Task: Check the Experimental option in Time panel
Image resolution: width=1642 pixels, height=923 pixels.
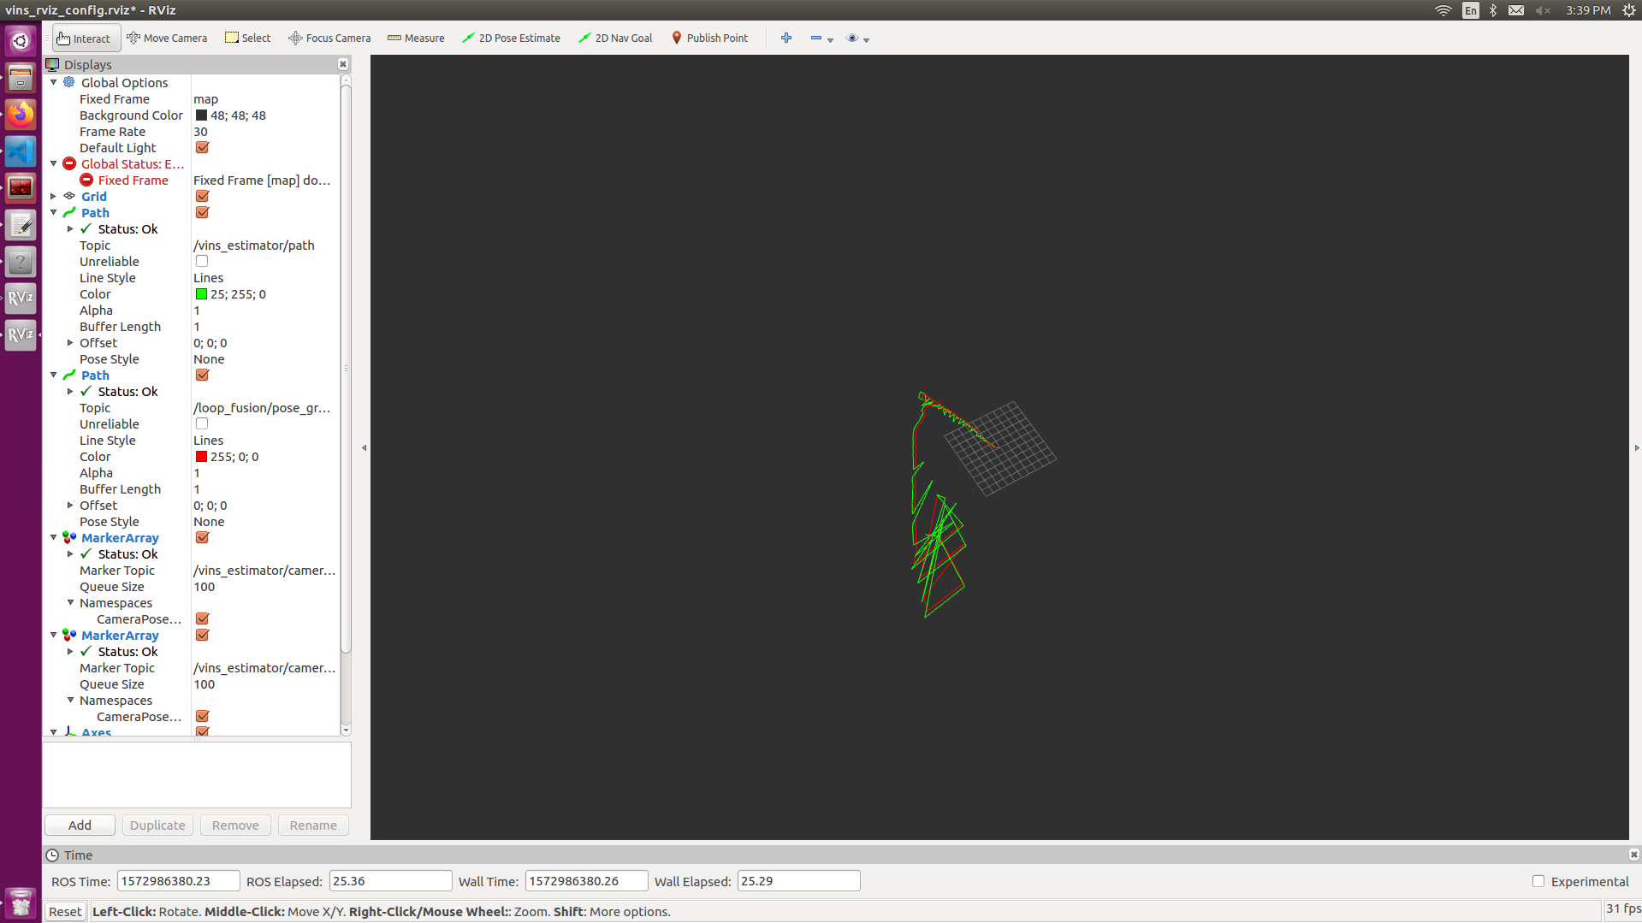Action: tap(1538, 880)
